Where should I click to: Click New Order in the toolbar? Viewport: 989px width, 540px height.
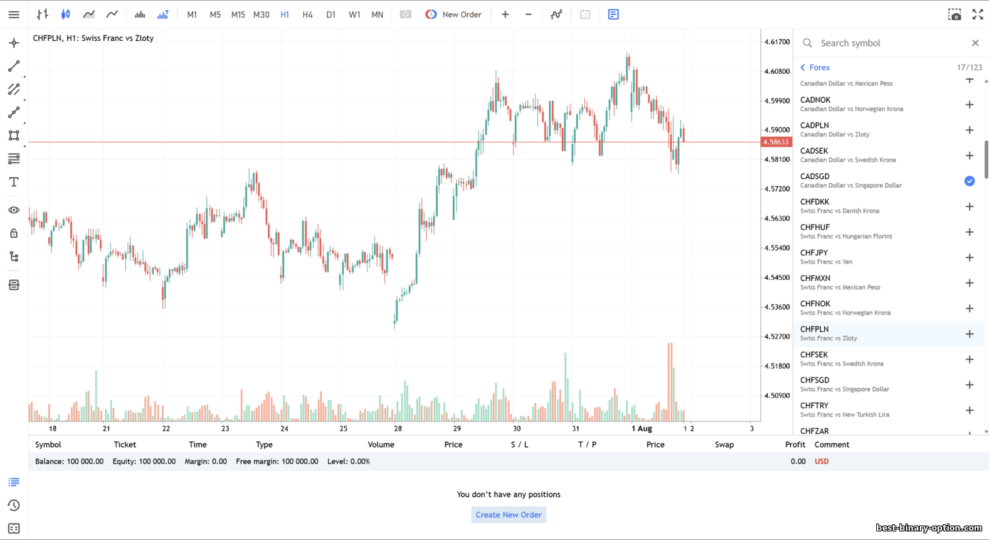(454, 14)
